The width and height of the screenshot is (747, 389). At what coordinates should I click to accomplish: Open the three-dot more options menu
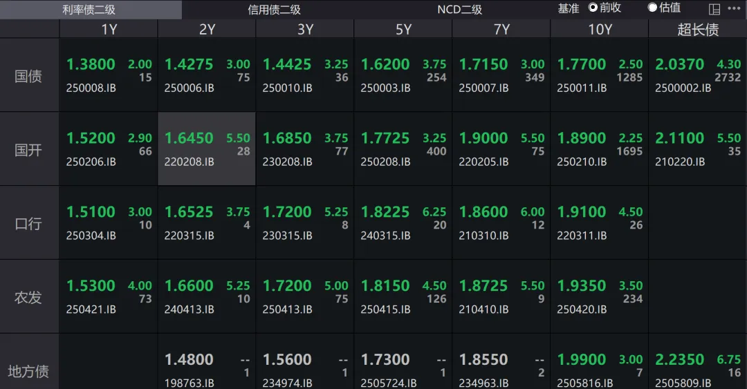point(734,8)
